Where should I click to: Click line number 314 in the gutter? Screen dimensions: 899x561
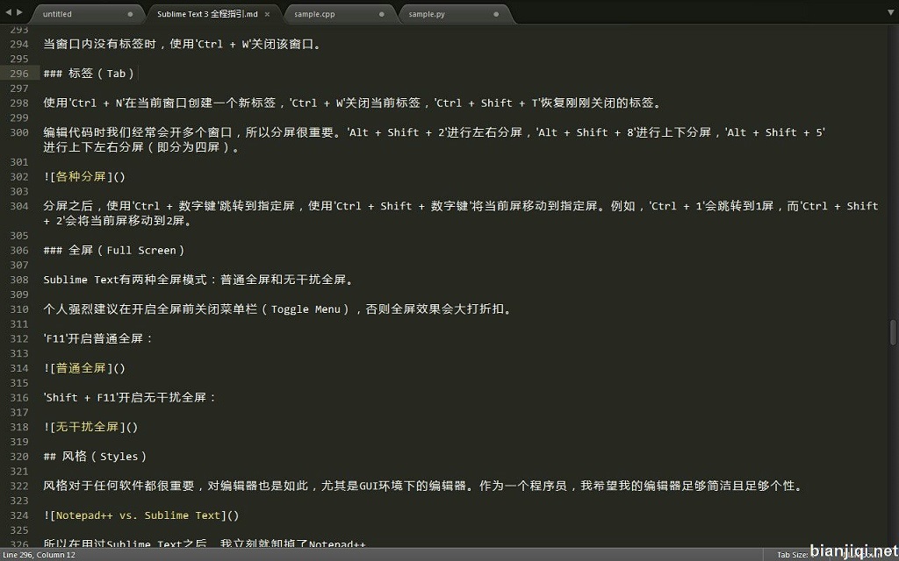19,368
